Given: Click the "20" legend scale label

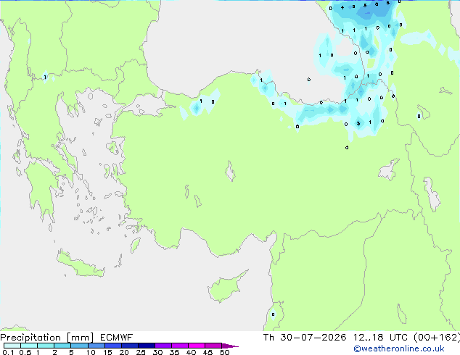Looking at the screenshot, I should 124,352.
